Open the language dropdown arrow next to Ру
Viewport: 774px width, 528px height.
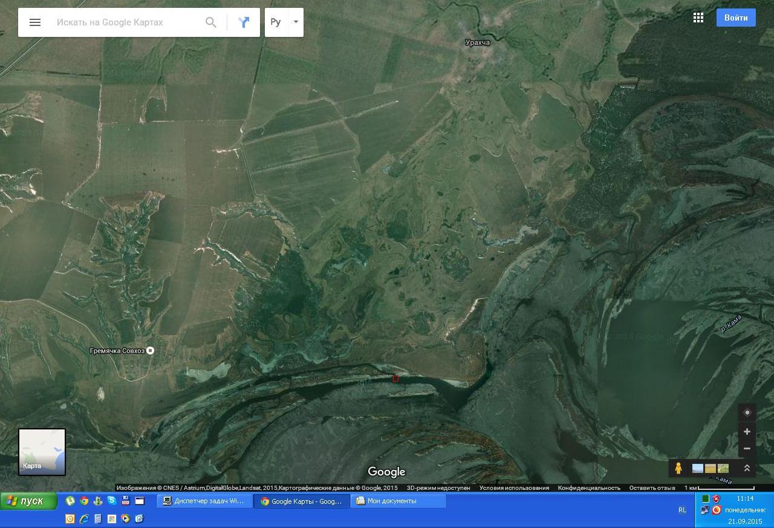click(x=296, y=22)
